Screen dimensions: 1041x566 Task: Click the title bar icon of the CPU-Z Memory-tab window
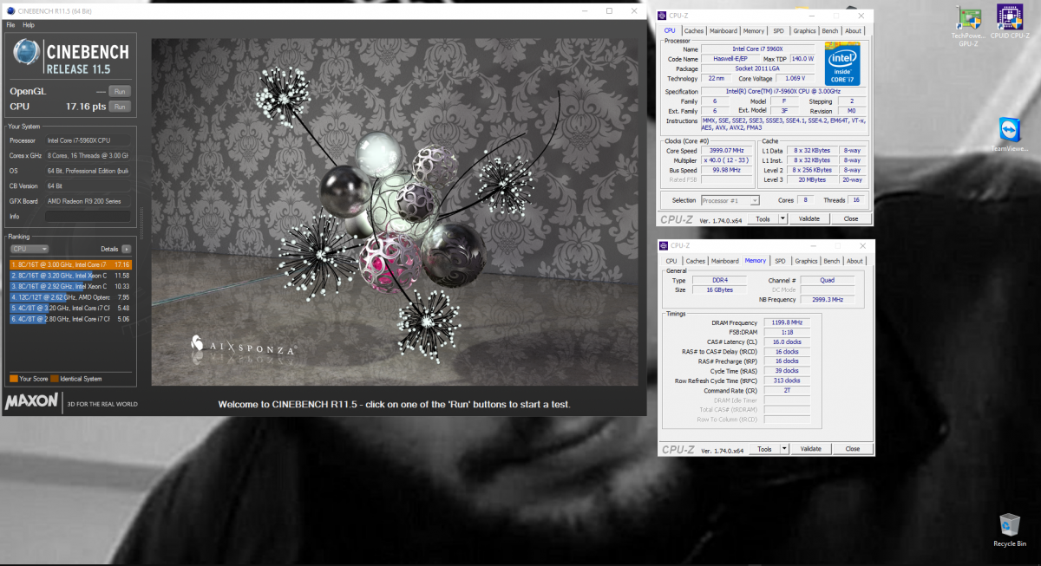[x=664, y=245]
